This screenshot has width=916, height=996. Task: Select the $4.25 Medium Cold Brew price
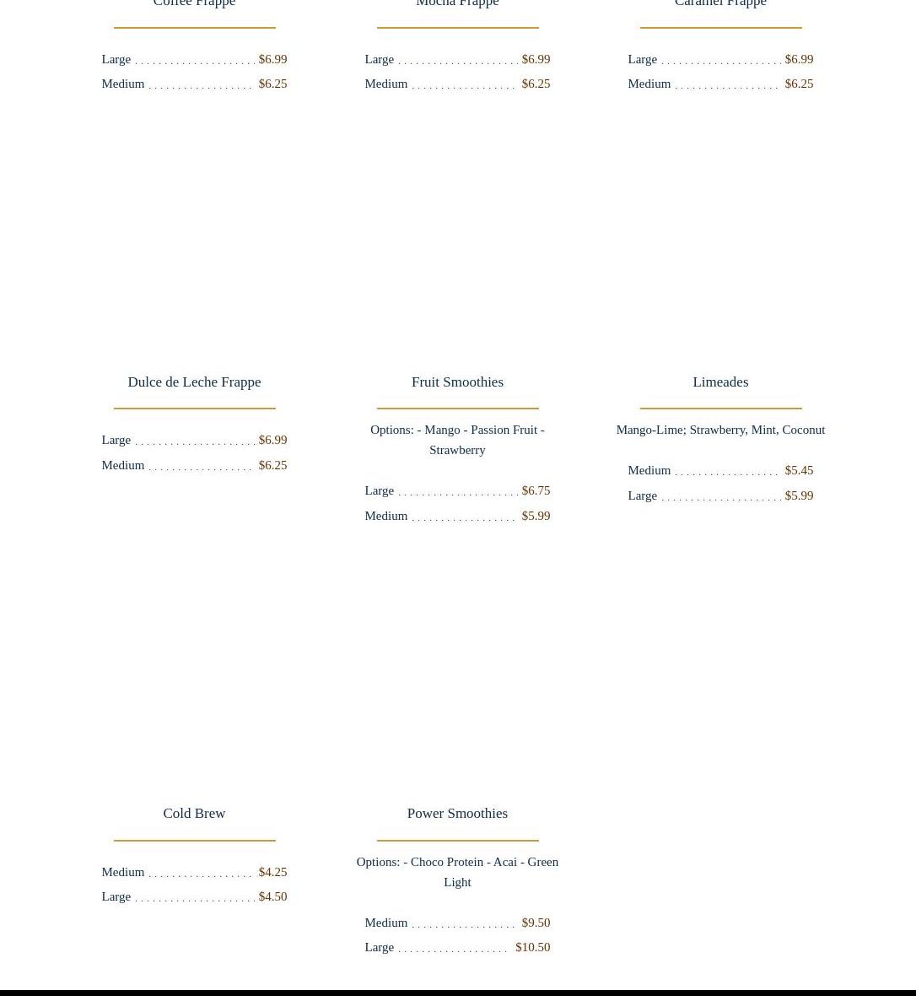[272, 872]
